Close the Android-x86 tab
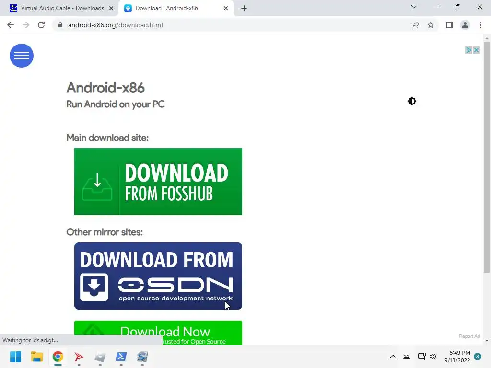The height and width of the screenshot is (368, 491). click(x=226, y=9)
